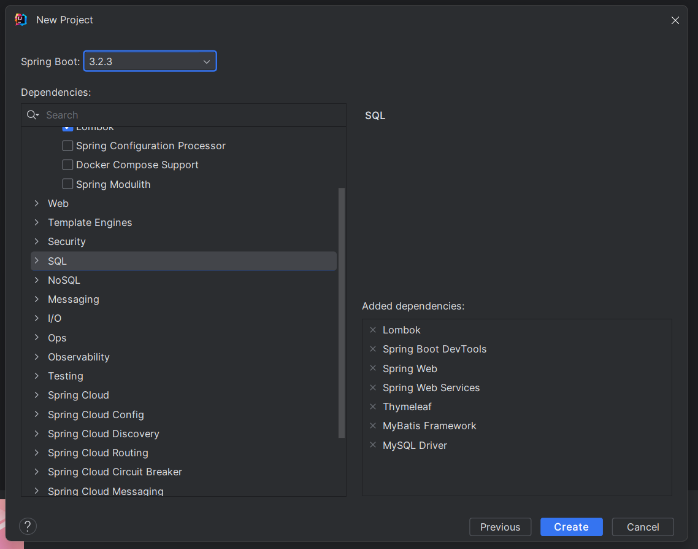Expand Spring Cloud Discovery chevron

[x=37, y=434]
